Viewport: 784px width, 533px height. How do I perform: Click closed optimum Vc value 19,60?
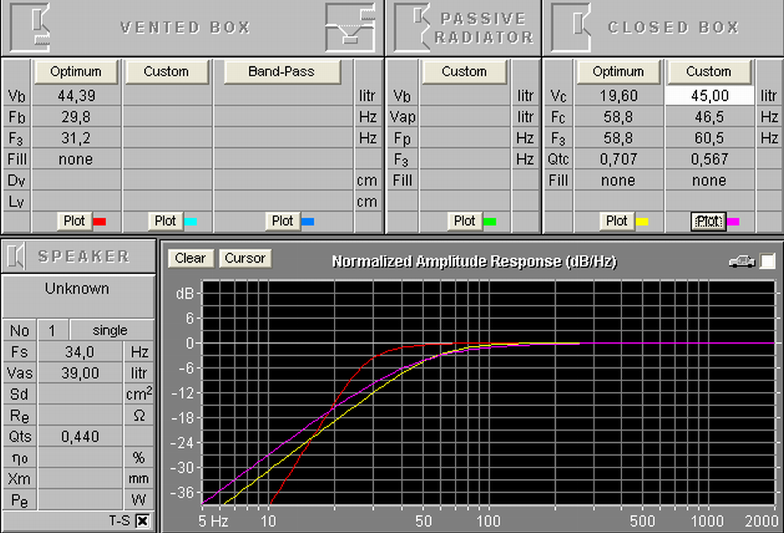coord(618,96)
